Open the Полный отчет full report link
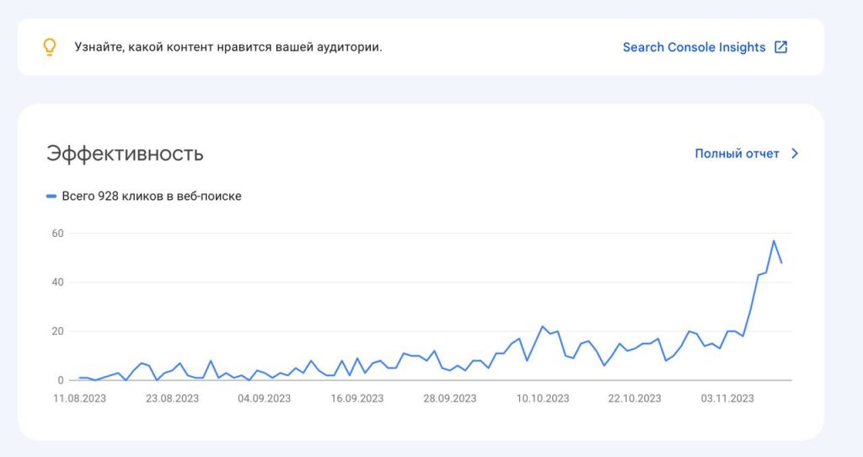Screen dimensions: 863x457 [x=737, y=153]
